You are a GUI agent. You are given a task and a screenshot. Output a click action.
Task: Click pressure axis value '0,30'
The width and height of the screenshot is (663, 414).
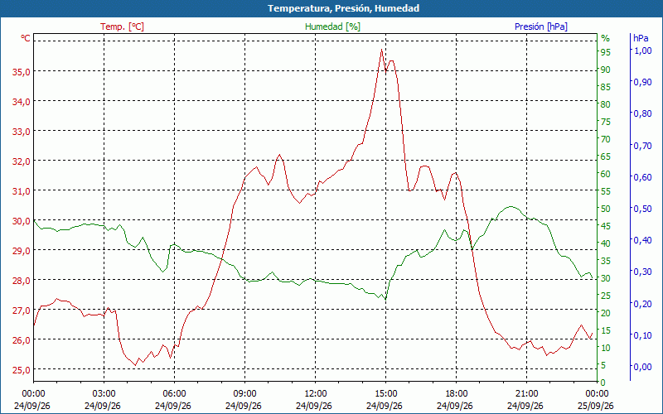tap(642, 272)
